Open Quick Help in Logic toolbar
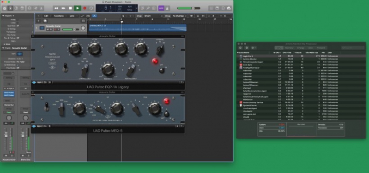The height and width of the screenshot is (173, 369). click(16, 8)
